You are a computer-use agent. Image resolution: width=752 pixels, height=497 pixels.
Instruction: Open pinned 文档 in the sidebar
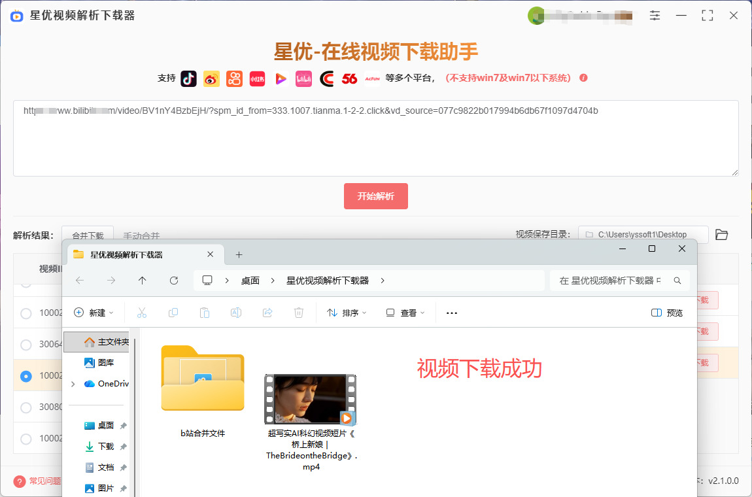[x=99, y=468]
